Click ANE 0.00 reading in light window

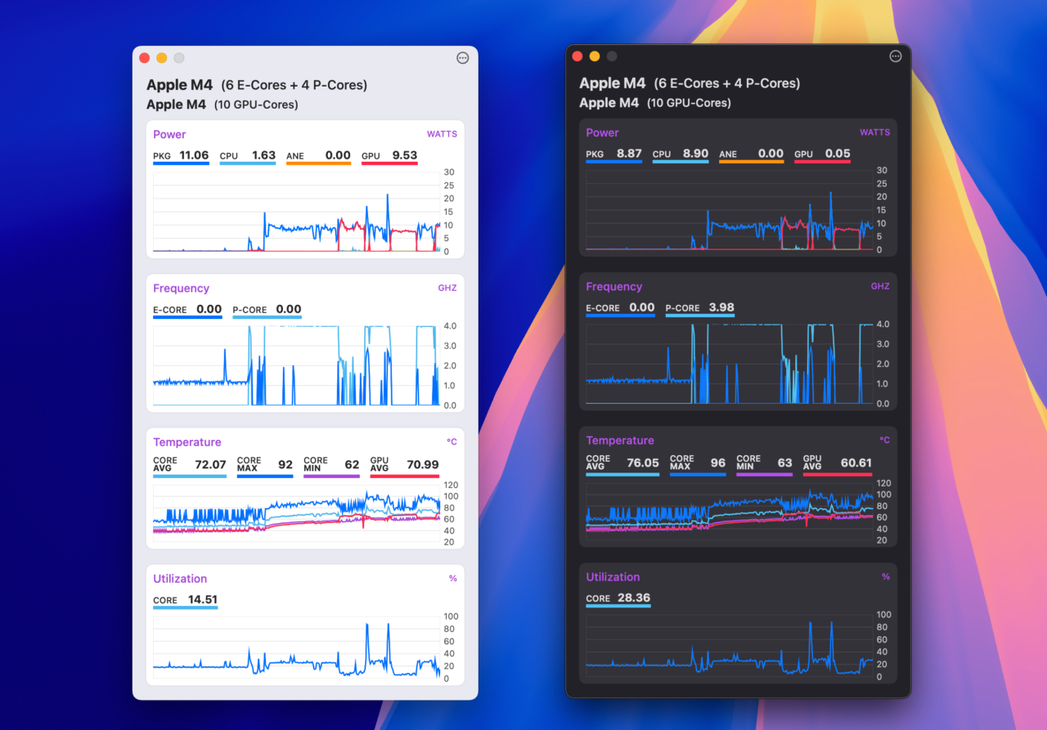click(318, 156)
